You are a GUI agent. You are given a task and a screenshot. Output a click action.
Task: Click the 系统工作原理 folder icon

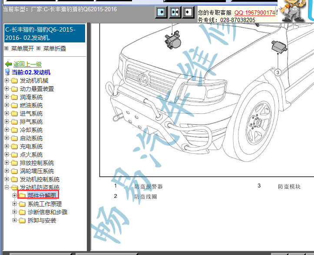pos(22,204)
